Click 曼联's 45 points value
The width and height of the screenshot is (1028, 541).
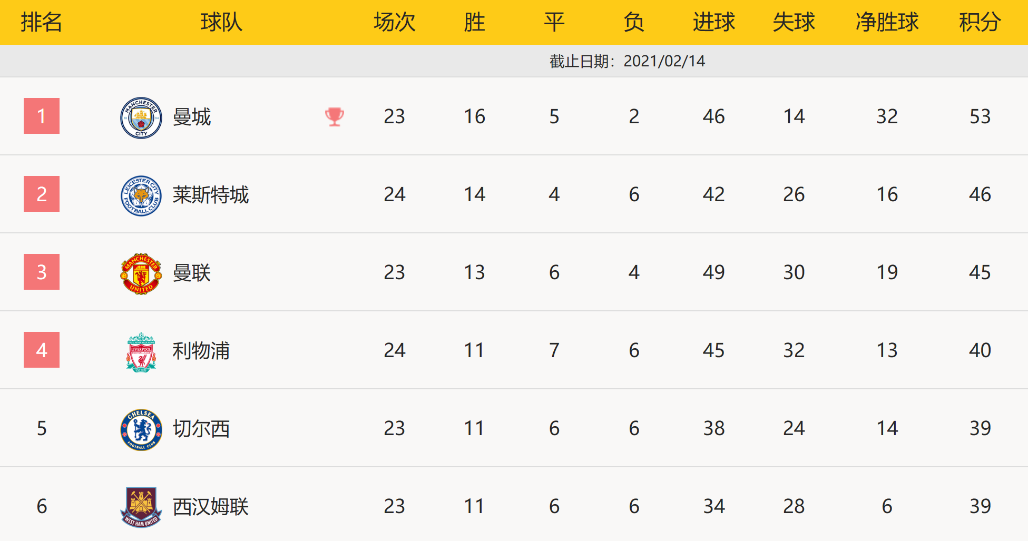point(980,272)
